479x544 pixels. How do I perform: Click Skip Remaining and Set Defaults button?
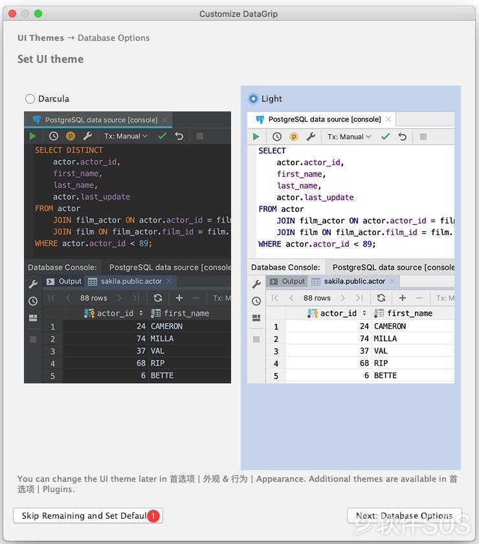[x=88, y=516]
